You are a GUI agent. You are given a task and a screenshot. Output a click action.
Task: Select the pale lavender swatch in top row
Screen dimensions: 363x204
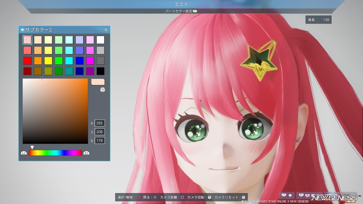coord(80,40)
